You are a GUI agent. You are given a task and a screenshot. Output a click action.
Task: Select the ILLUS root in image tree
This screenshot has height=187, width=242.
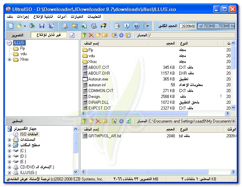pyautogui.click(x=19, y=43)
